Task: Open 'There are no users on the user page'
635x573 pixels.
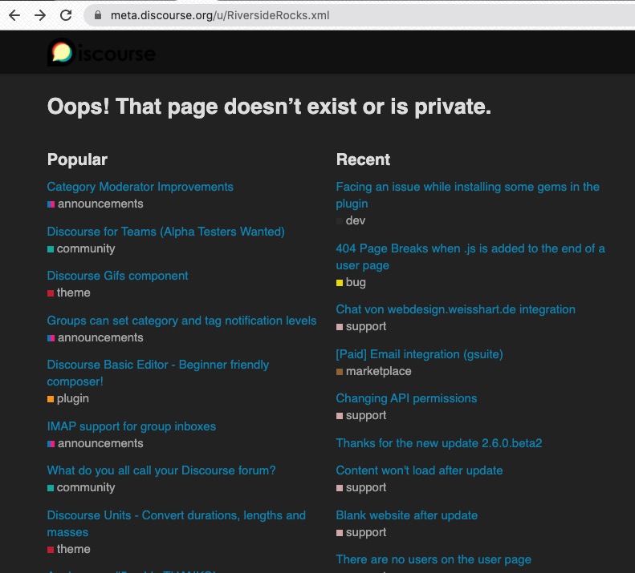Action: 434,559
